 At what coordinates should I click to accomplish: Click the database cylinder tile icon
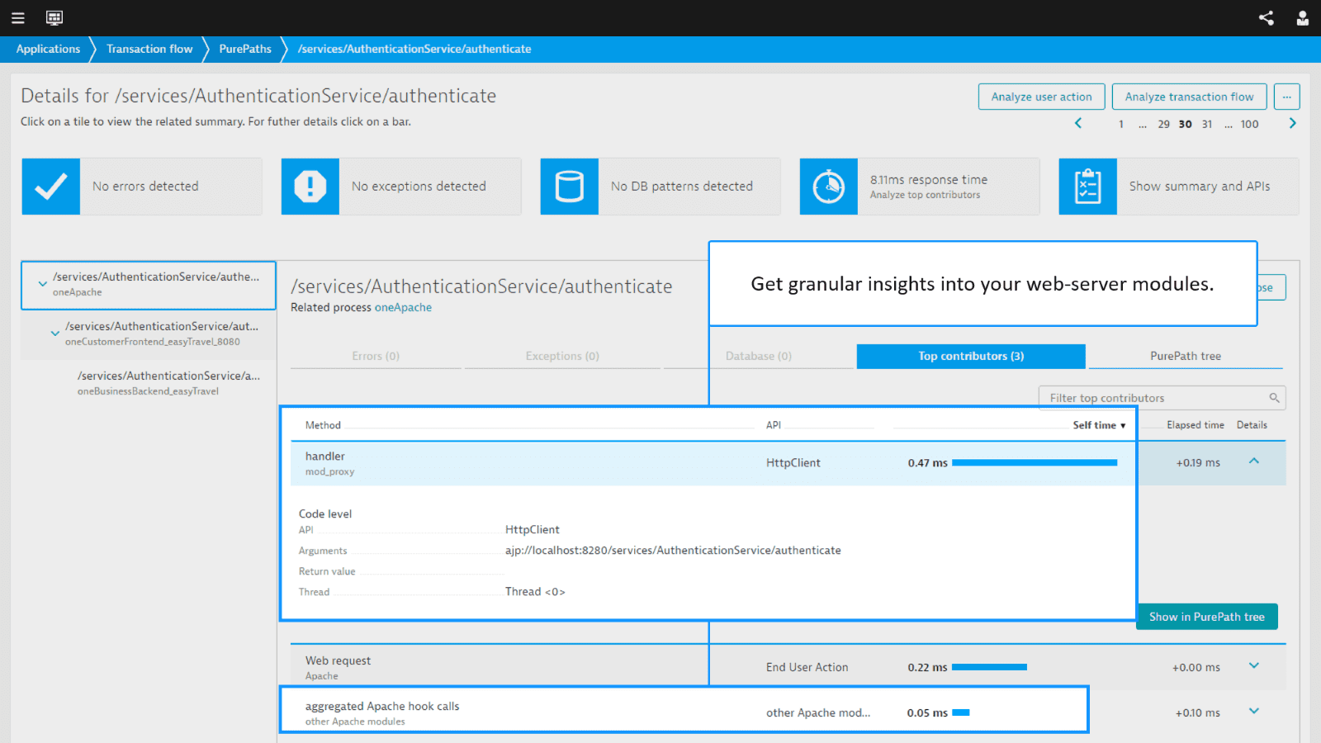pyautogui.click(x=570, y=187)
